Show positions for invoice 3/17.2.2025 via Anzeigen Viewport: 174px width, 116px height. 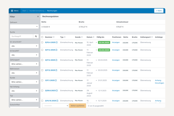click(x=116, y=60)
